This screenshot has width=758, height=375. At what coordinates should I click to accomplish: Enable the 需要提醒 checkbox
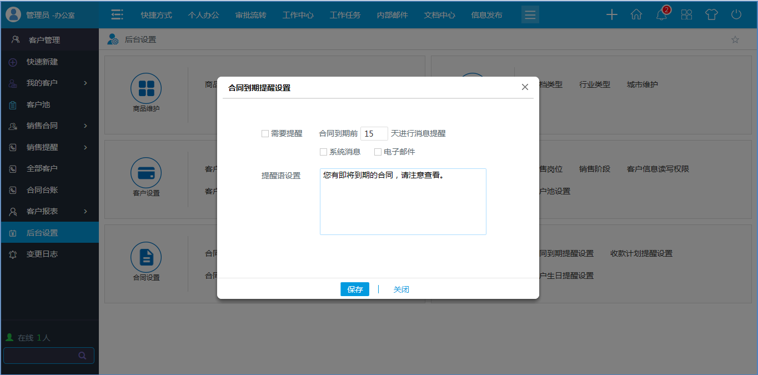click(265, 134)
